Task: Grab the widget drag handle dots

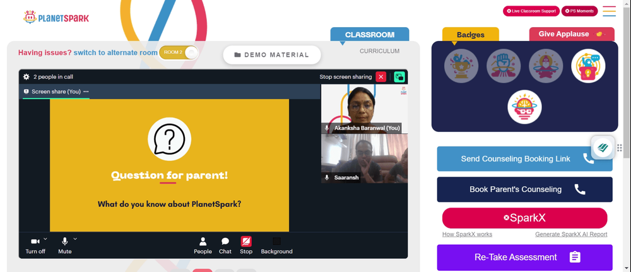Action: [x=620, y=148]
